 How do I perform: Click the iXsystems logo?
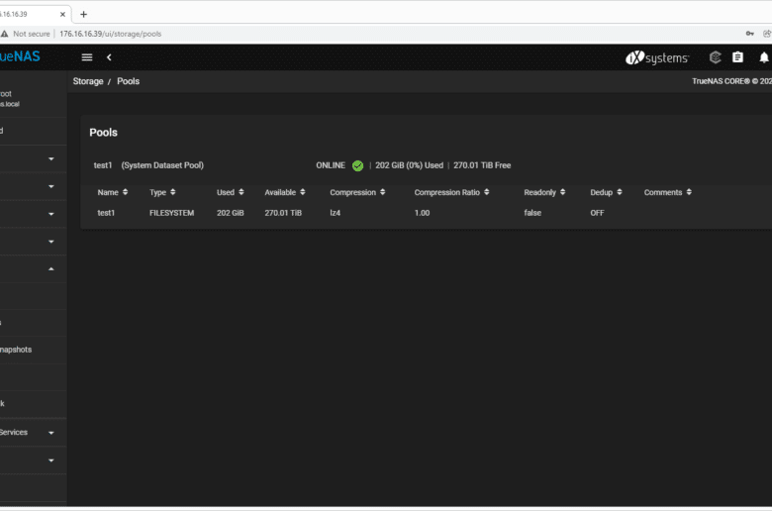click(657, 57)
